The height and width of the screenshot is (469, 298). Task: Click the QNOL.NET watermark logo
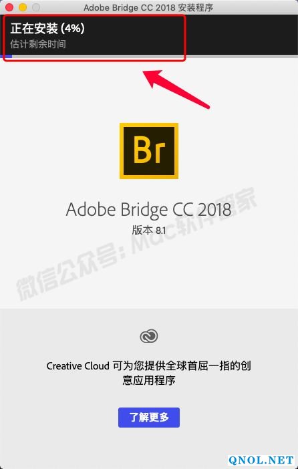[261, 460]
